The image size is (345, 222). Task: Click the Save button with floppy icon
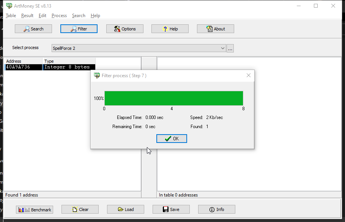click(171, 209)
